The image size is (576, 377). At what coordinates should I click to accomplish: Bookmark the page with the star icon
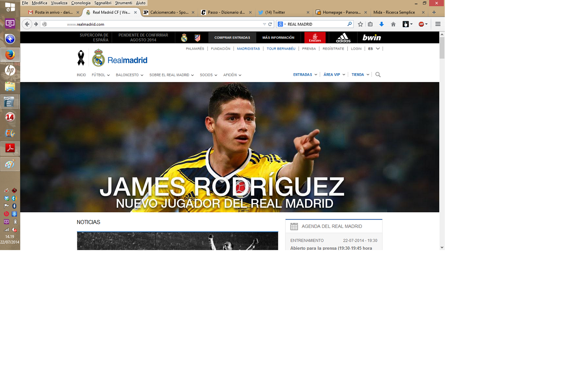(x=360, y=24)
